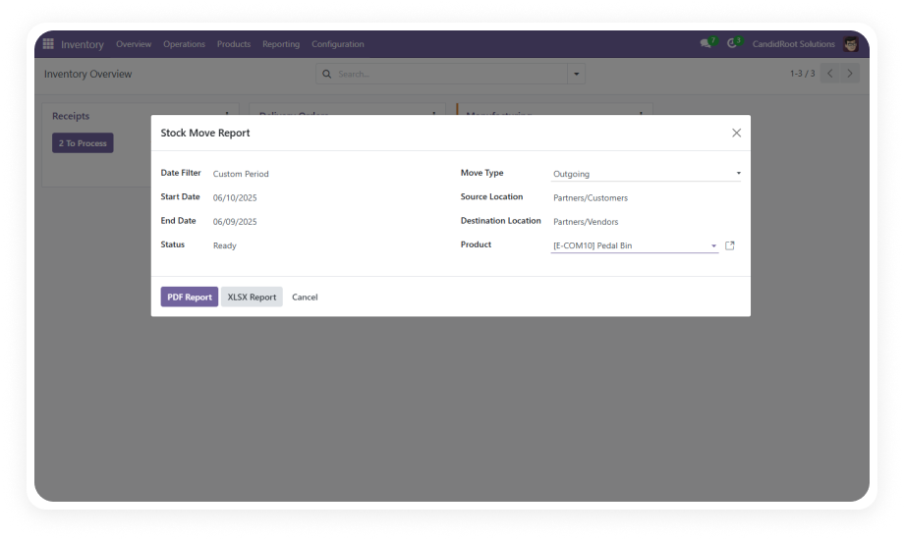Viewport: 904px width, 540px height.
Task: Click the 1-3 / 3 pager counter
Action: (802, 74)
